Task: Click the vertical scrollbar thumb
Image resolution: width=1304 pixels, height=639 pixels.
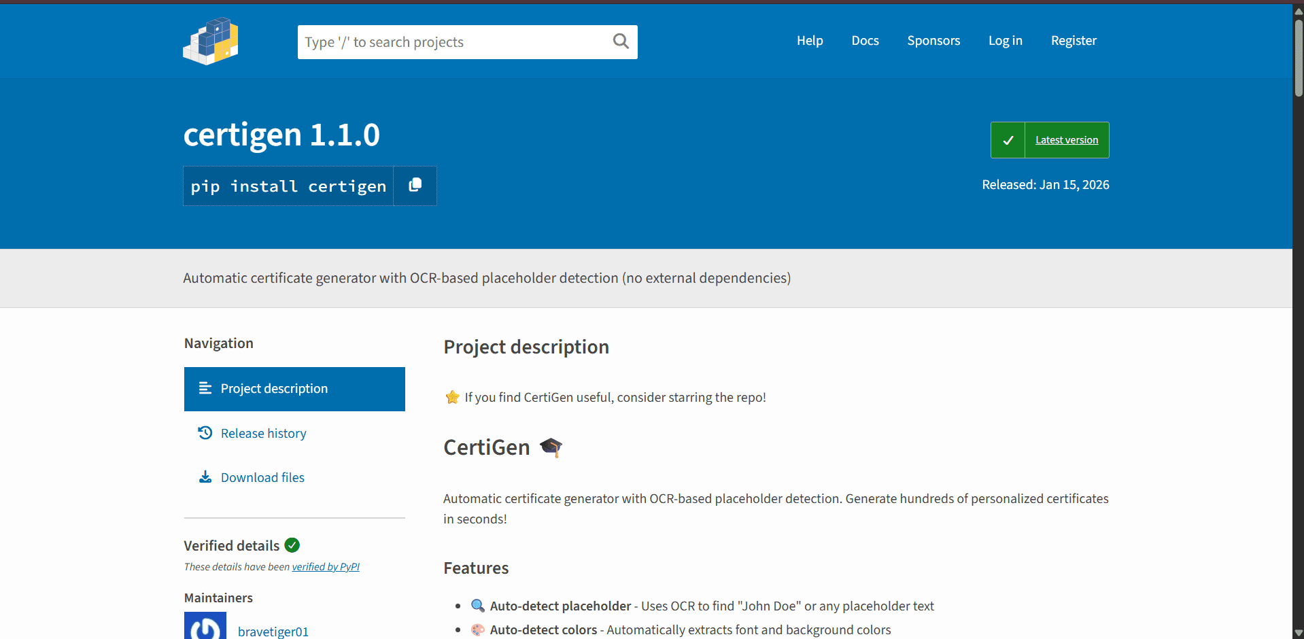Action: click(1299, 58)
